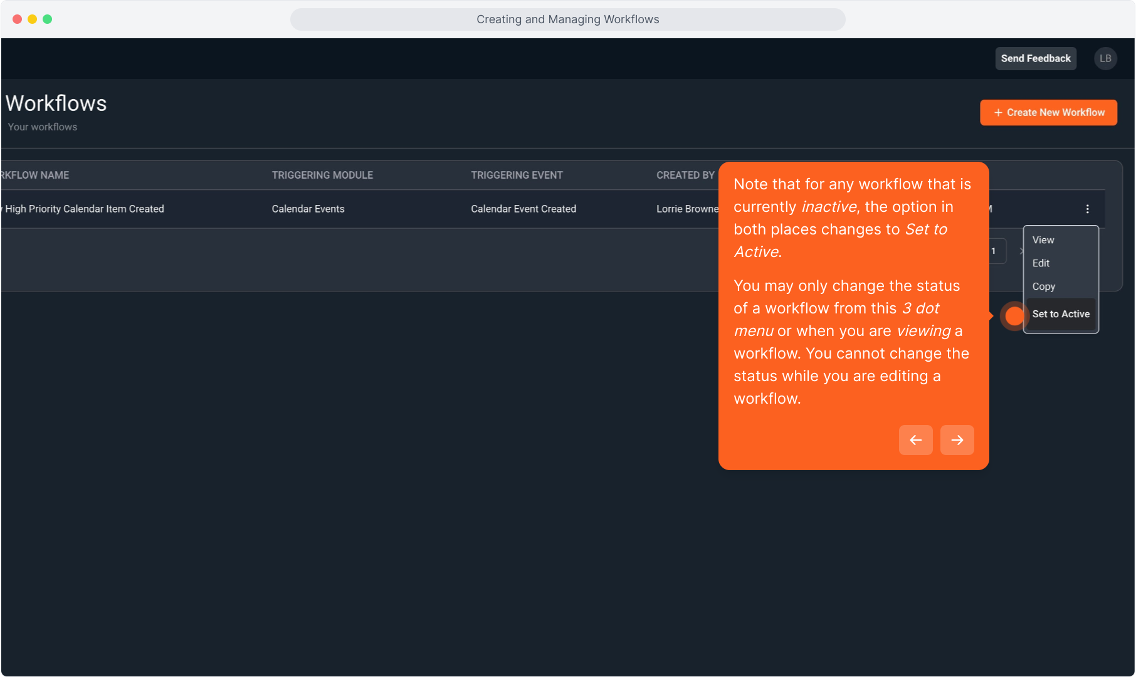Minimize the window with the yellow button

pos(33,19)
